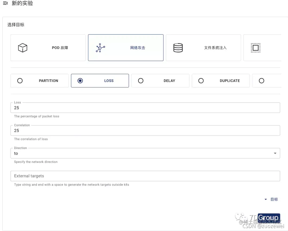Select the POD 故障 cube icon
Screen dimensions: 288x231
[23, 47]
